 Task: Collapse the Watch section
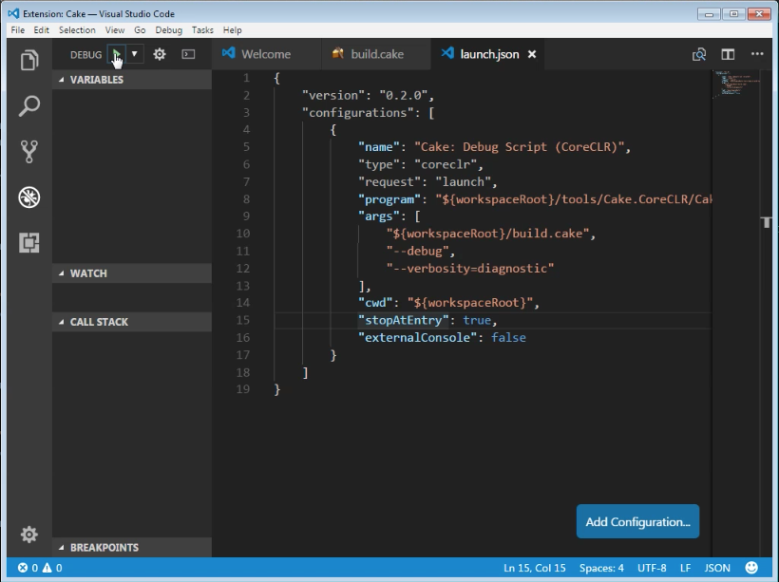132,273
